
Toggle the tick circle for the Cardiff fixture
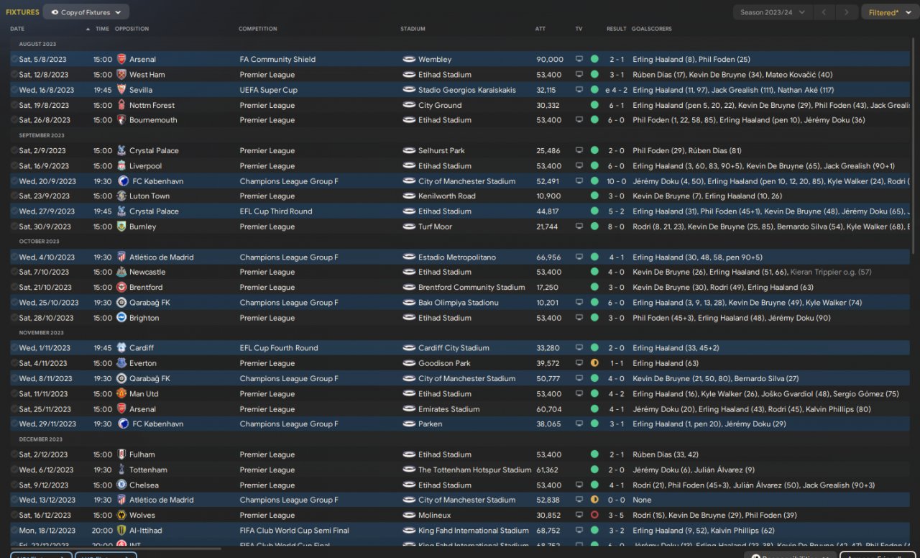(14, 348)
